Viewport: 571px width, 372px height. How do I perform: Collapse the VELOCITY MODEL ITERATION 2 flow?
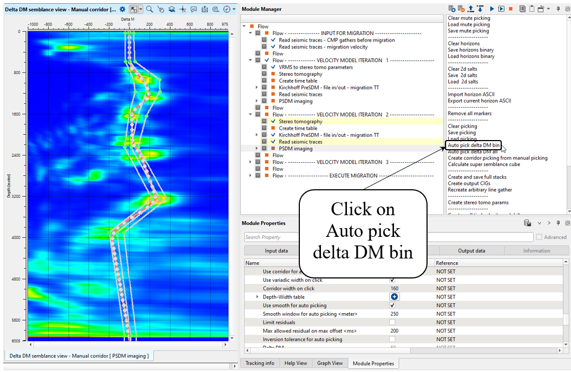click(250, 115)
